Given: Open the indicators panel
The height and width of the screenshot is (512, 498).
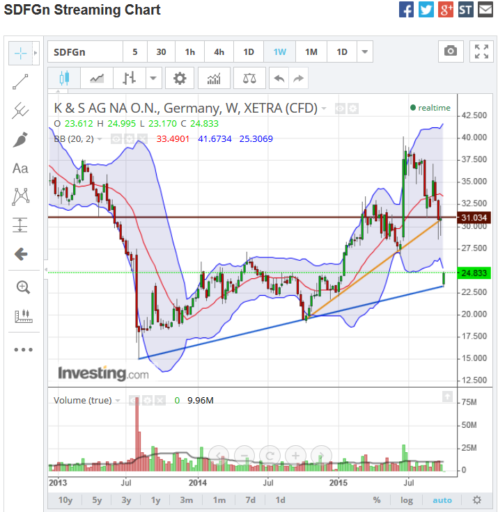Looking at the screenshot, I should tap(214, 78).
